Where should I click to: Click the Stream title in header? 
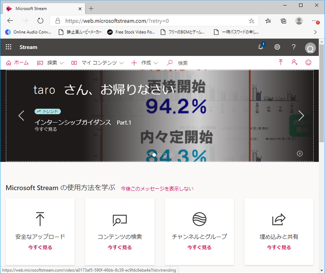click(28, 47)
